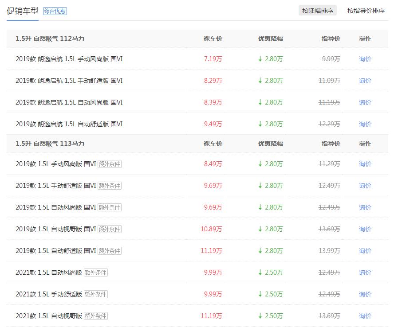Select the 促销车型 tab
This screenshot has height=327, width=394.
22,11
